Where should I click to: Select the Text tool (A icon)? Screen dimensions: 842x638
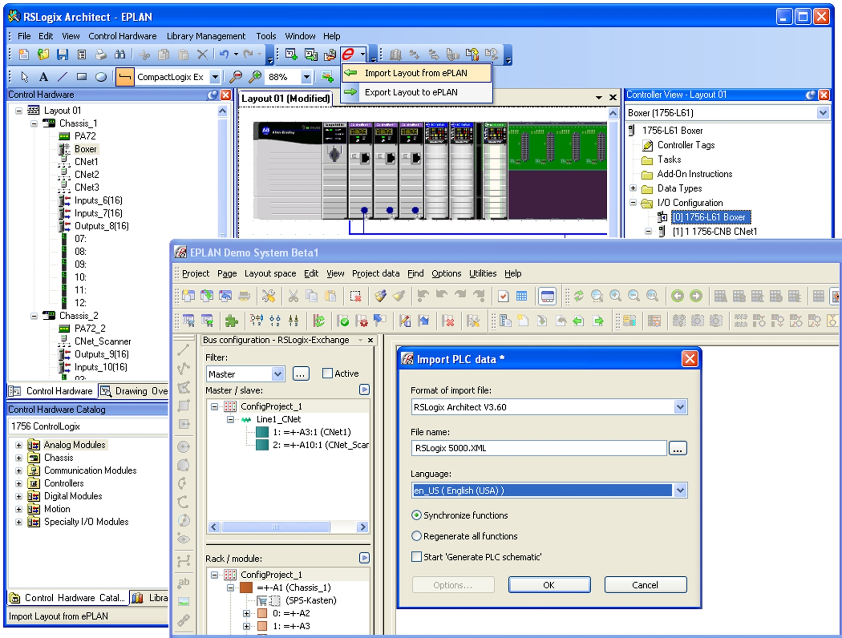click(x=43, y=77)
